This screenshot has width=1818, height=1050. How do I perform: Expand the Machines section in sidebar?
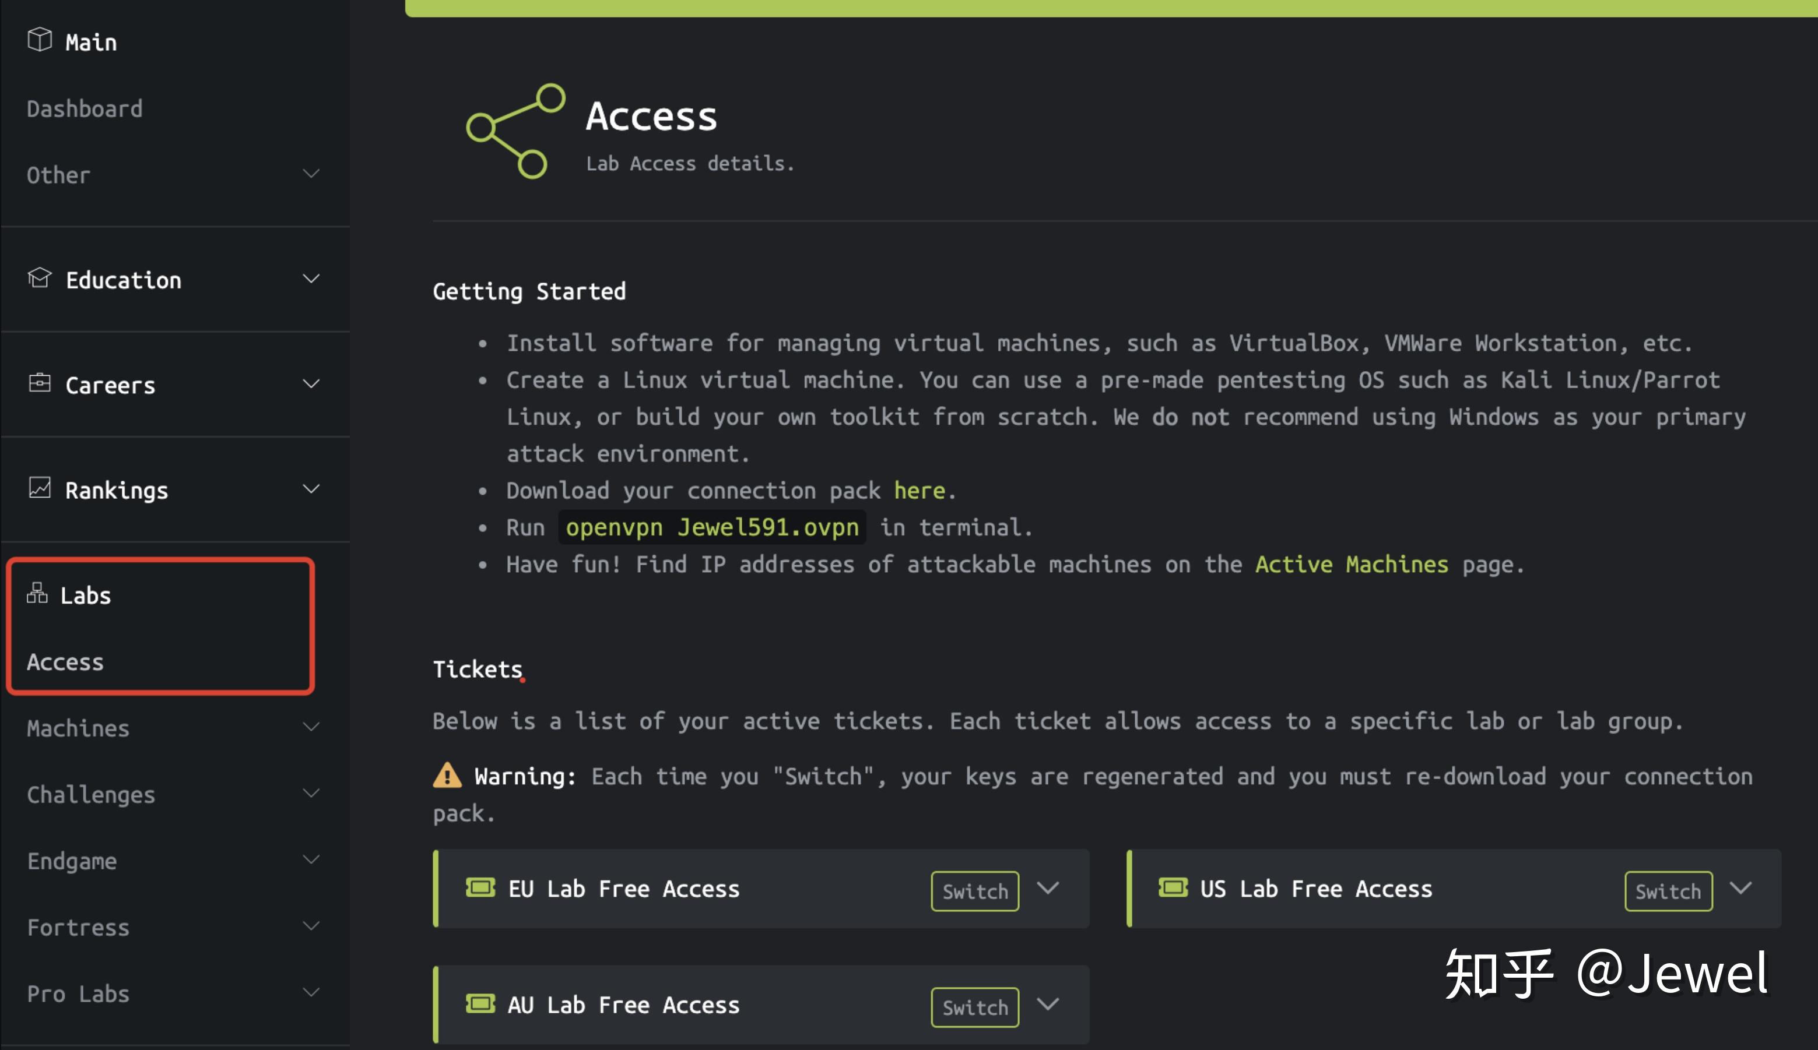(312, 727)
